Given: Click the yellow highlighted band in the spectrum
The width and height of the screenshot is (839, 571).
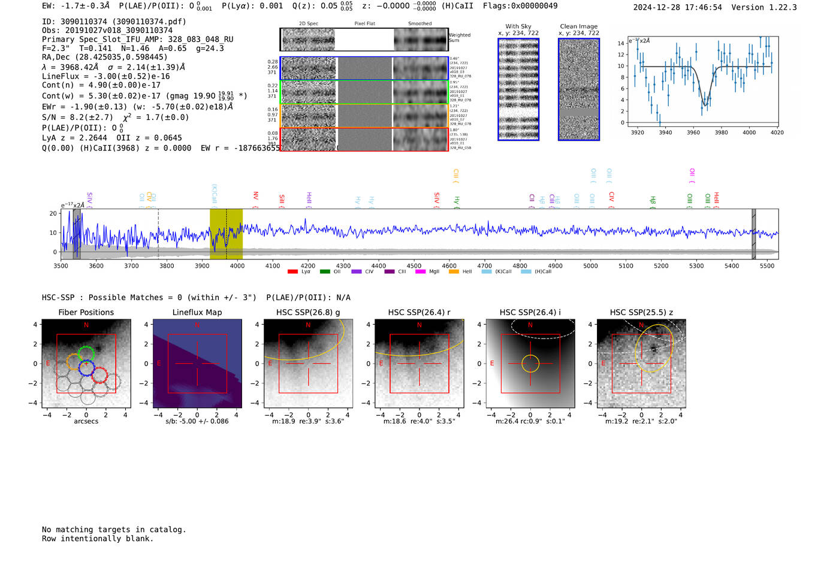Looking at the screenshot, I should [x=226, y=234].
